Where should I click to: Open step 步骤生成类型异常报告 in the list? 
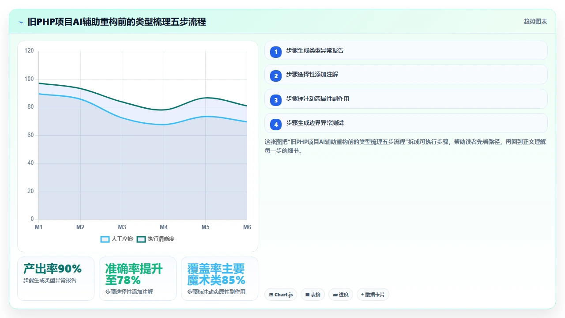click(x=406, y=50)
